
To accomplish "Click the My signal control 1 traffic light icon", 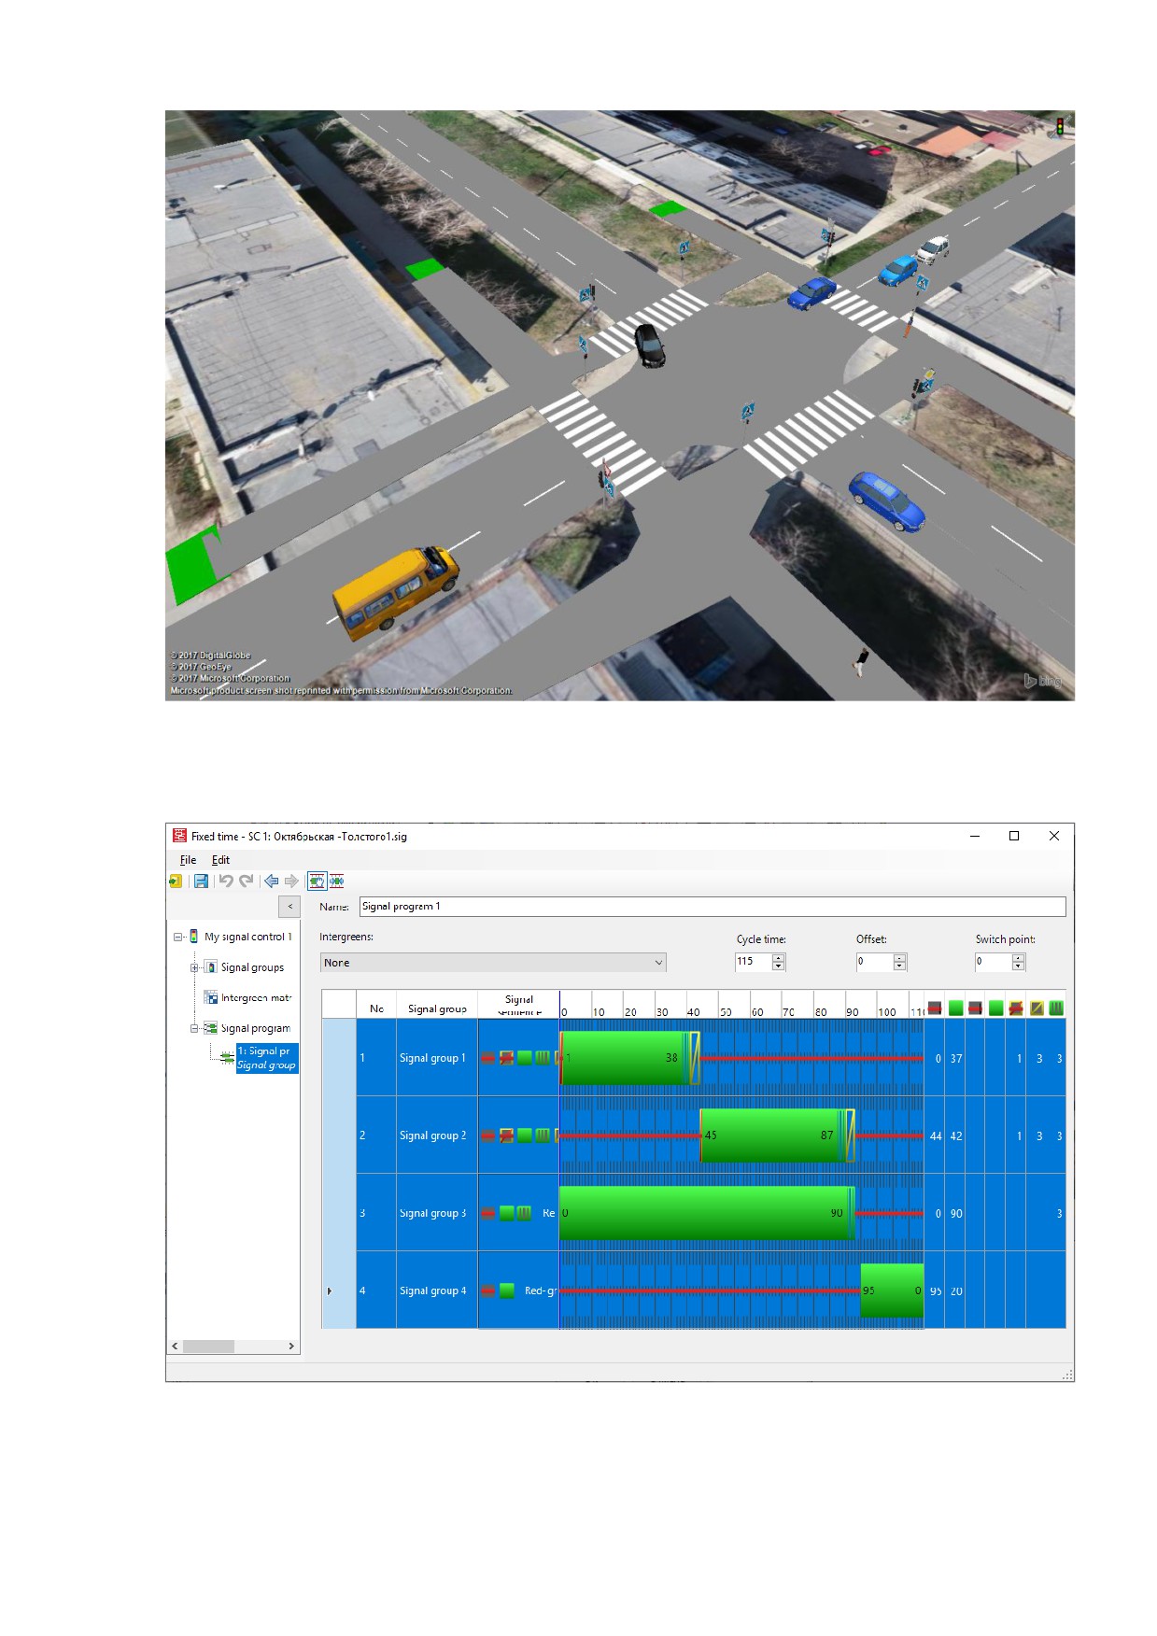I will point(194,936).
